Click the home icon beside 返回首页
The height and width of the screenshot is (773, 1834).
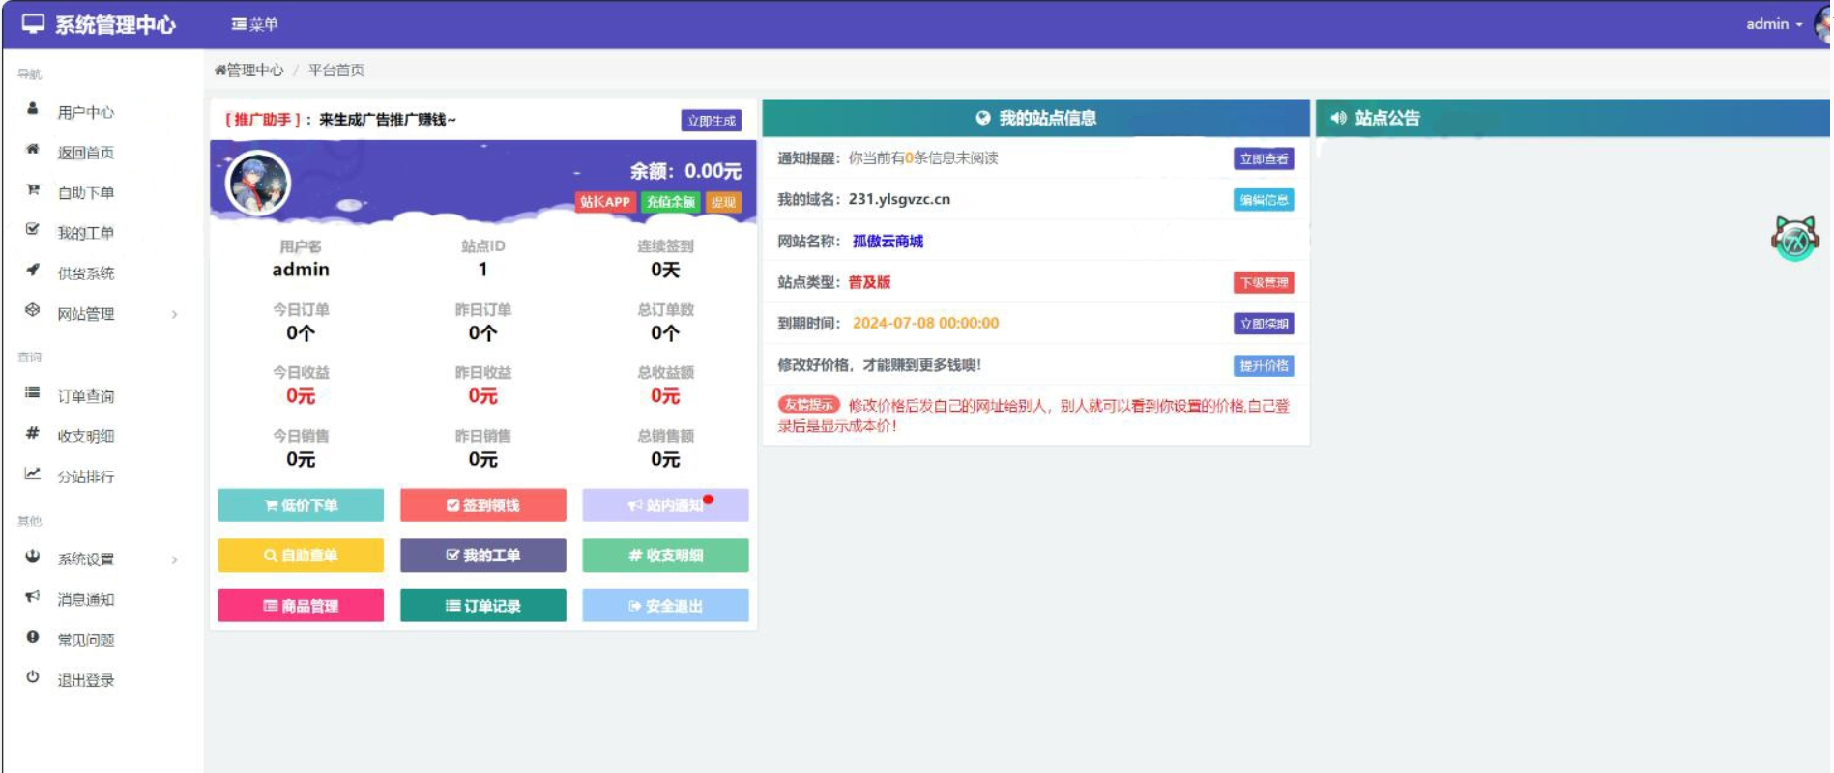33,150
